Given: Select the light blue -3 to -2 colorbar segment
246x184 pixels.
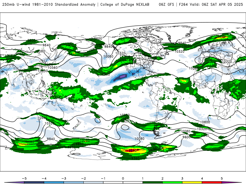Looking at the screenshot, I should point(73,182).
